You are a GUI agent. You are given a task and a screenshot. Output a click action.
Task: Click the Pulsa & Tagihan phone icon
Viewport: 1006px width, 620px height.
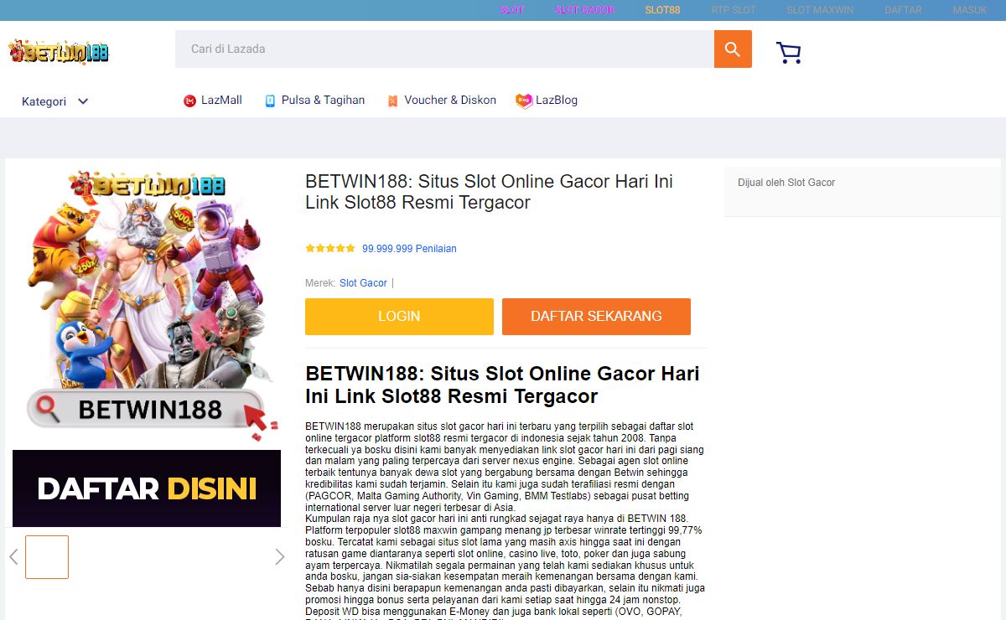point(270,101)
